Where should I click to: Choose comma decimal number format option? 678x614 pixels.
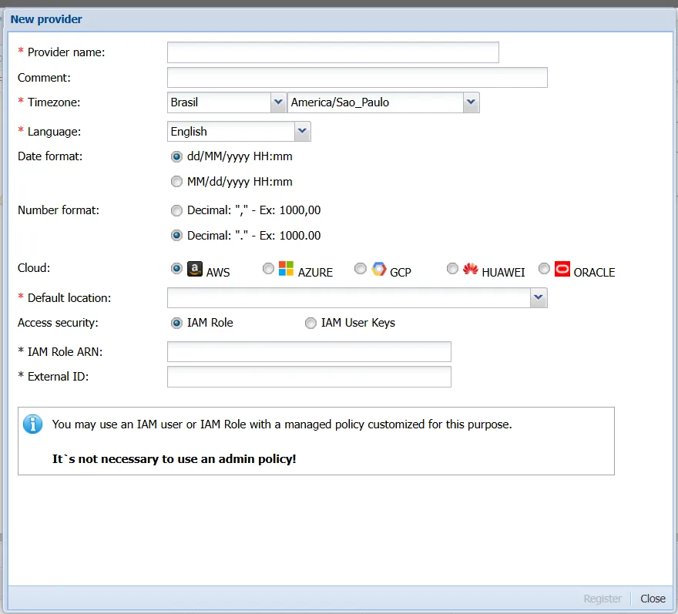pos(177,210)
